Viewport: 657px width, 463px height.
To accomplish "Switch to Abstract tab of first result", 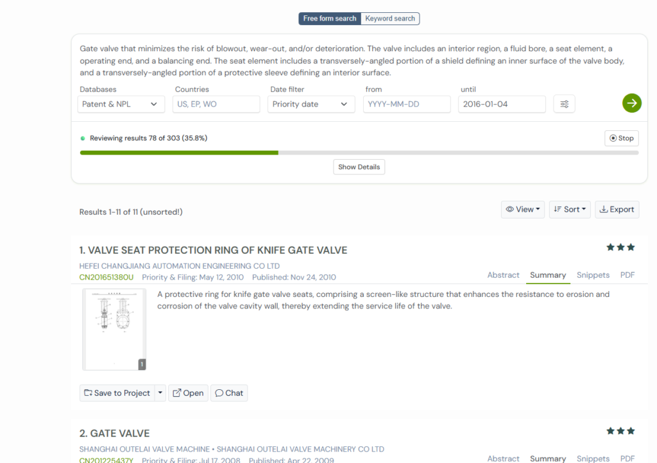I will pos(503,275).
